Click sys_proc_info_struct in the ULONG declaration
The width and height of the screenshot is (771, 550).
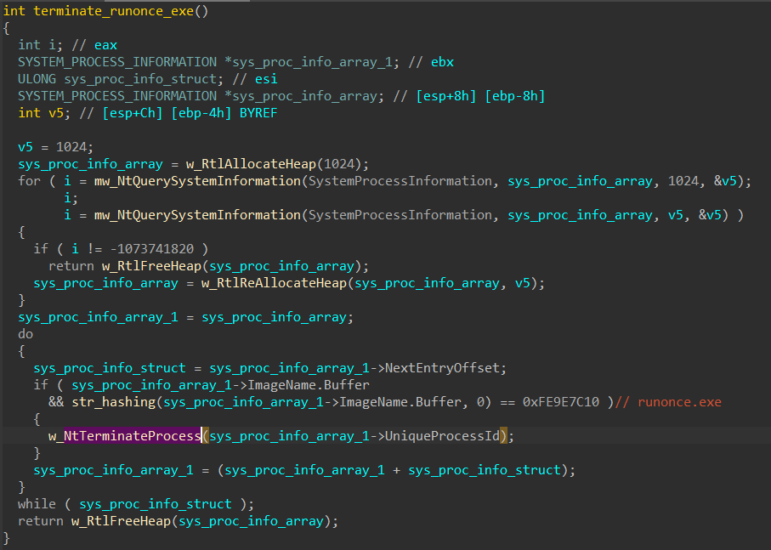coord(140,79)
